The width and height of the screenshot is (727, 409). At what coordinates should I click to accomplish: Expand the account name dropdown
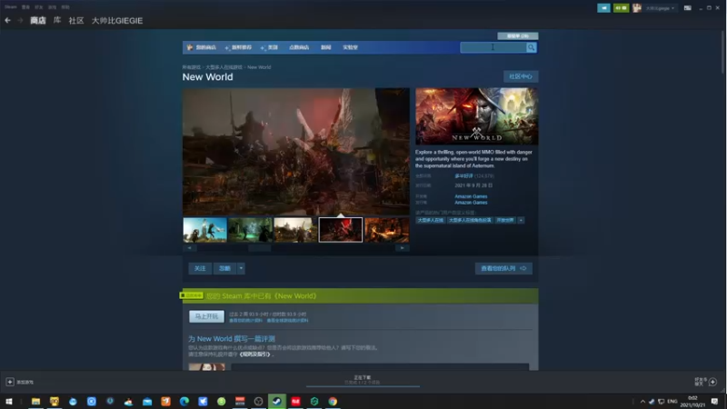(x=660, y=8)
